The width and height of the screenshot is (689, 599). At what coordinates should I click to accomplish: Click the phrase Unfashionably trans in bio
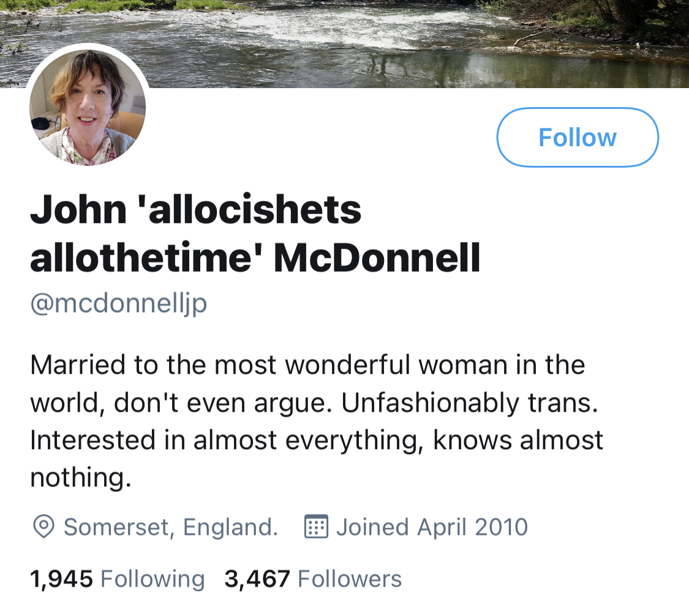click(469, 403)
